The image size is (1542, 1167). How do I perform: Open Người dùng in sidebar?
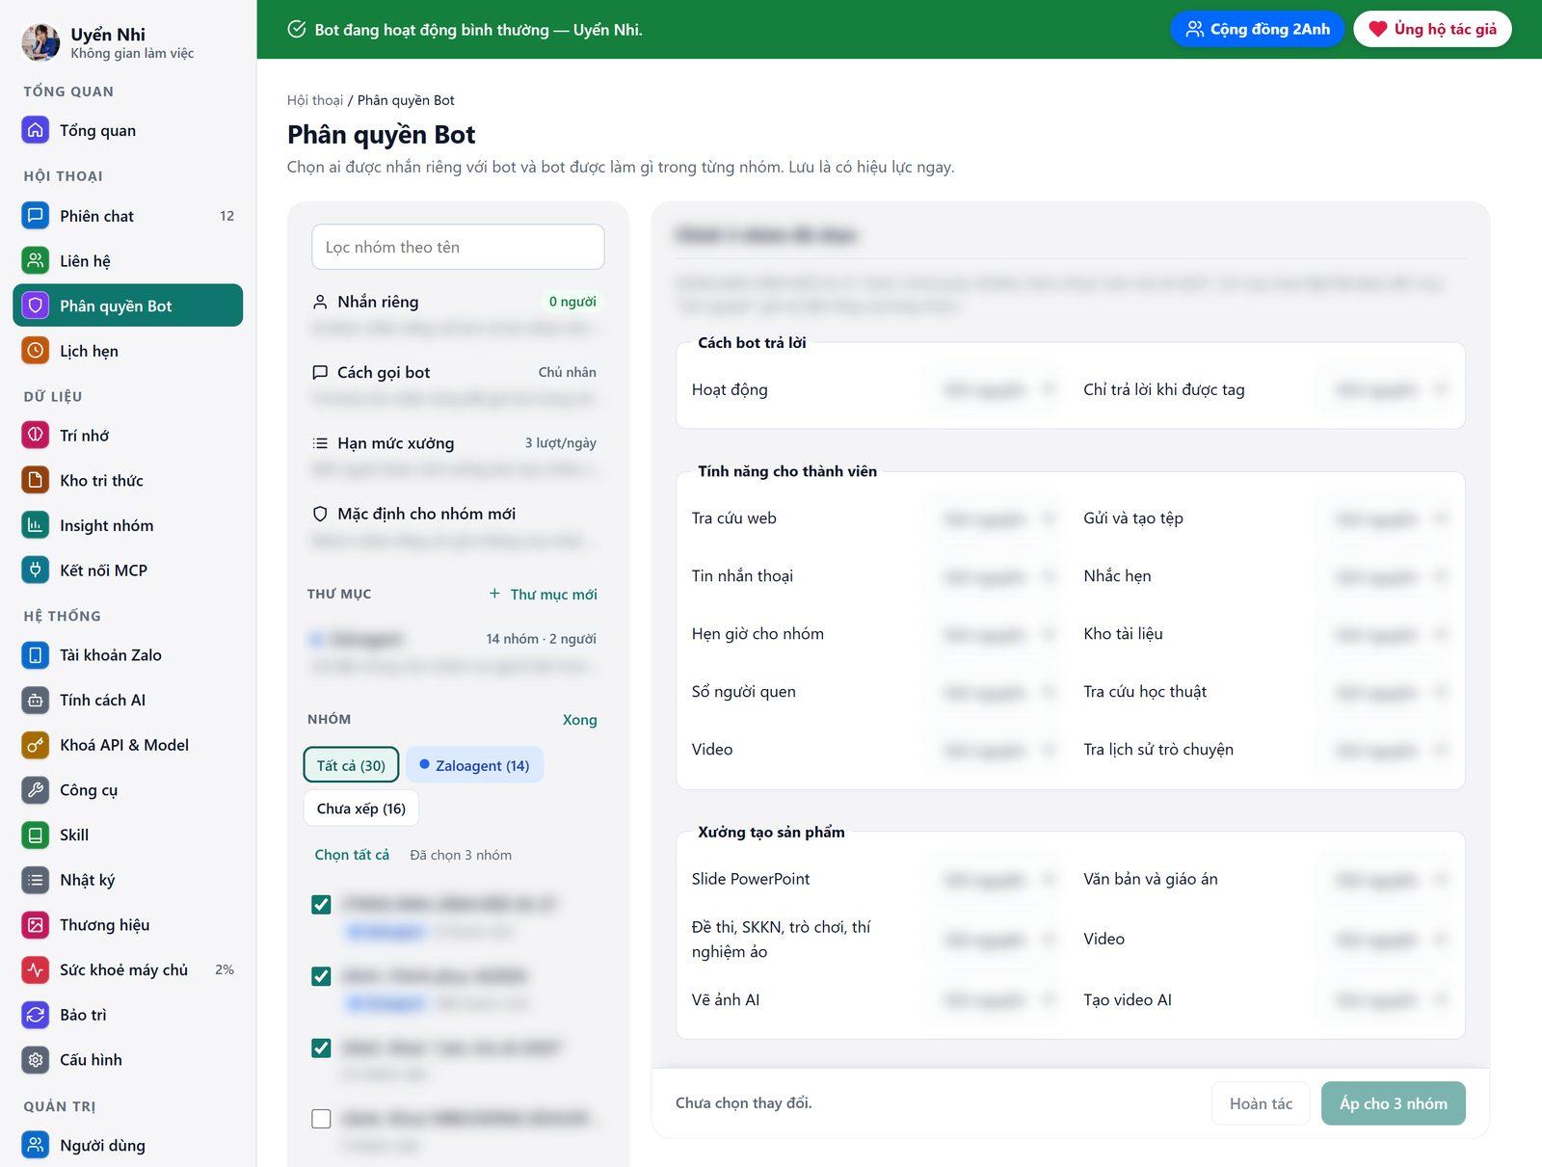click(127, 1145)
